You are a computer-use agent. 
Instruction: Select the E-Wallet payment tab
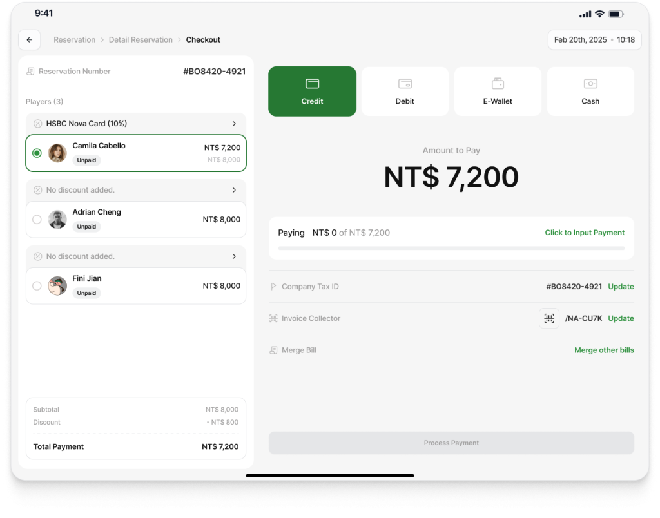click(x=498, y=91)
